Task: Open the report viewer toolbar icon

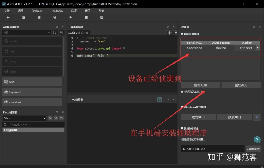Action: click(x=102, y=18)
